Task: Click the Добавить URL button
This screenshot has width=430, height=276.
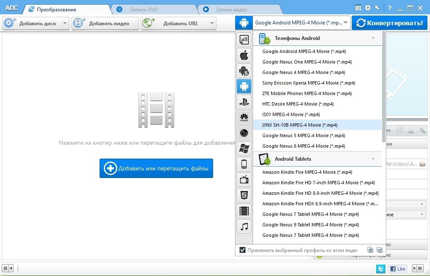Action: click(179, 23)
